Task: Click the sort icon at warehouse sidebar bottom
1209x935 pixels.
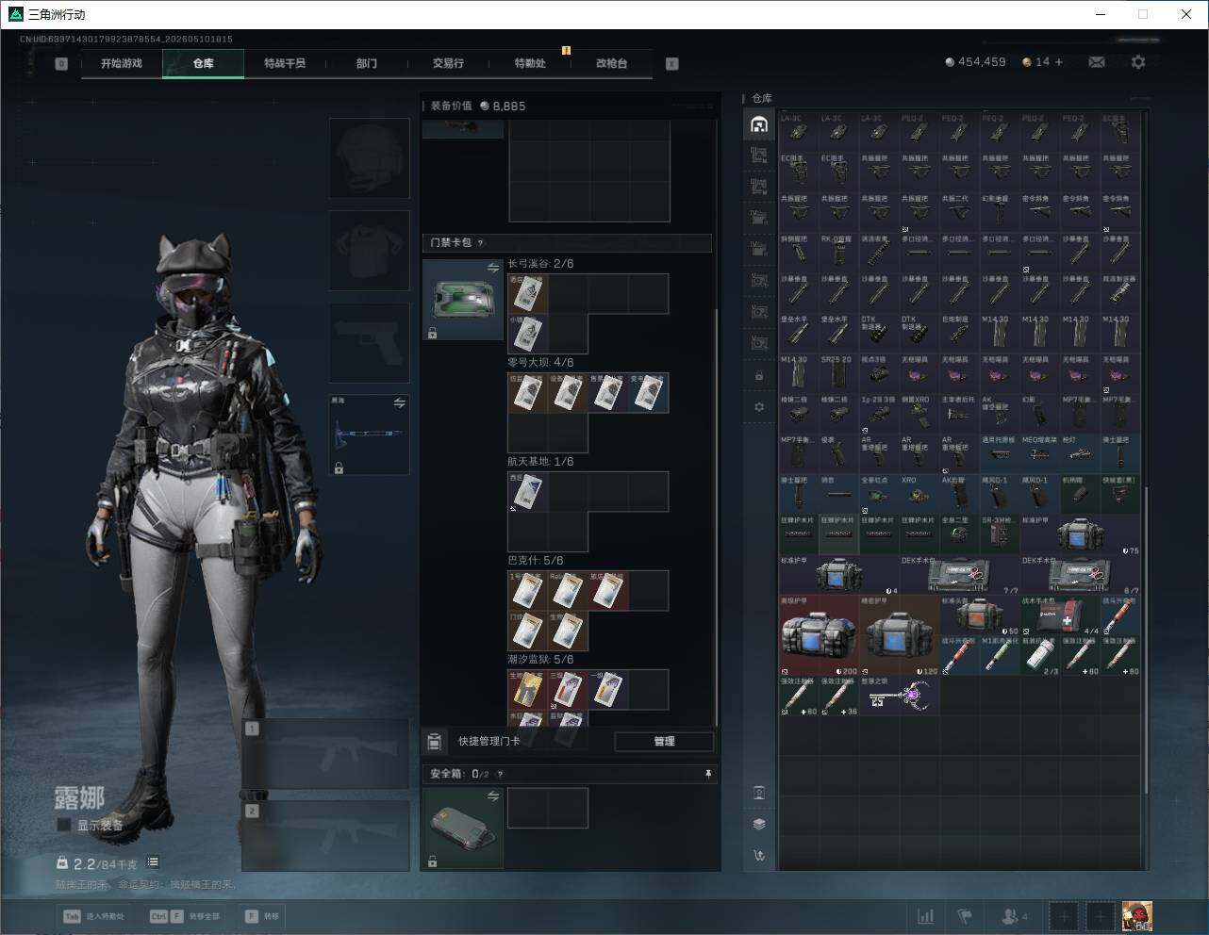Action: click(x=759, y=856)
